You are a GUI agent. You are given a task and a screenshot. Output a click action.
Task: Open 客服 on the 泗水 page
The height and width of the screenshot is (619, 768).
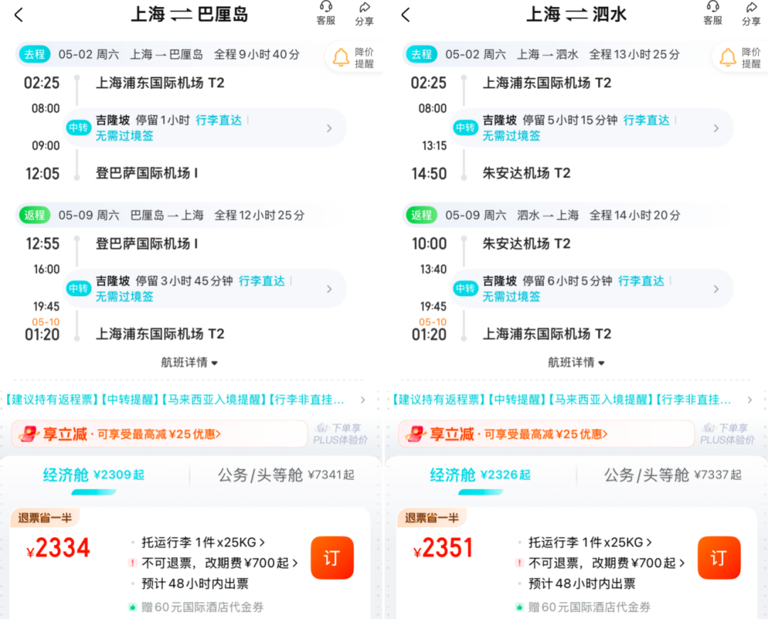713,14
